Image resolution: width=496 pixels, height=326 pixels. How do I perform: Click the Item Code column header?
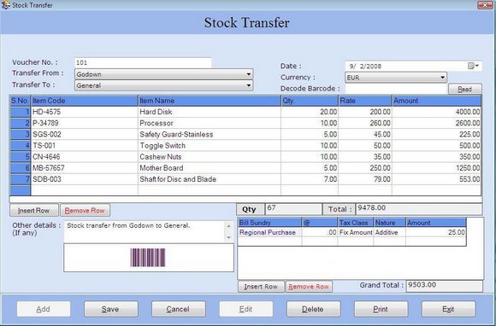84,101
